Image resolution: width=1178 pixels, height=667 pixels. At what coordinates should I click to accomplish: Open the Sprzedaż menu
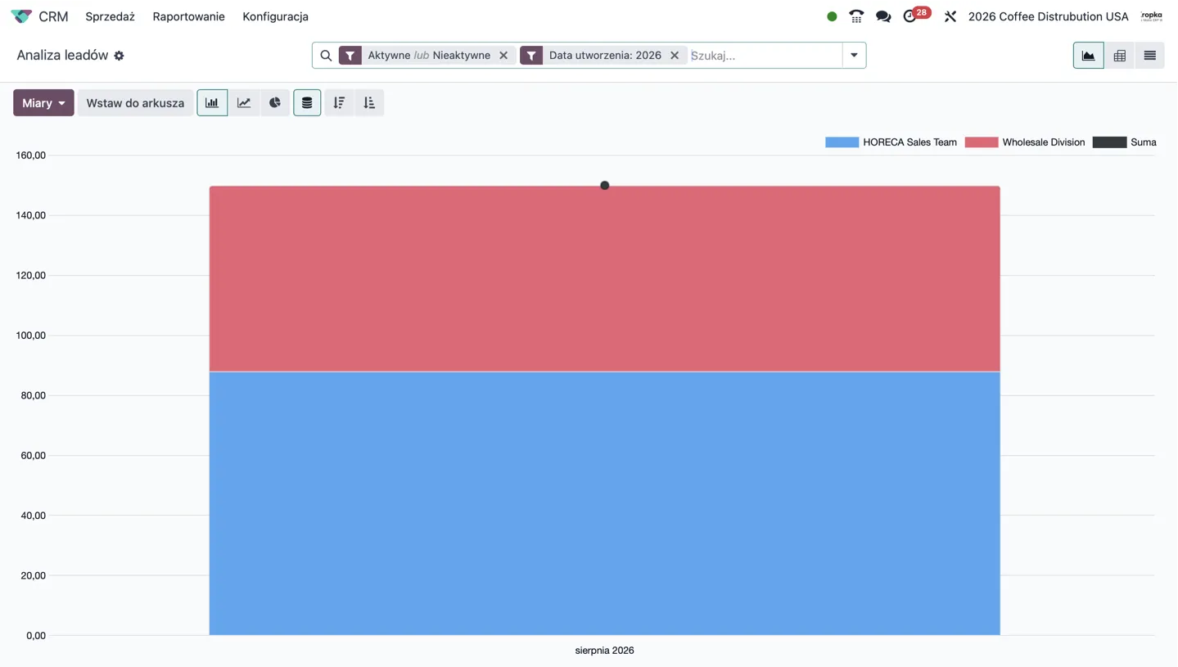coord(110,16)
